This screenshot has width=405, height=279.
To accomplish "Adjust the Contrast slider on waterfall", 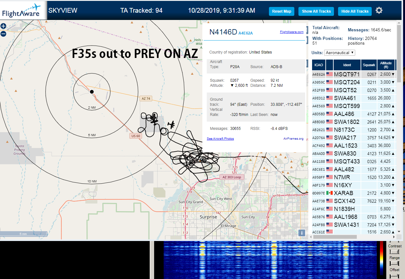I will 394,252.
